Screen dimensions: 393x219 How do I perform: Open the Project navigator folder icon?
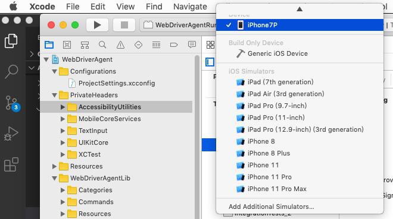[x=49, y=45]
